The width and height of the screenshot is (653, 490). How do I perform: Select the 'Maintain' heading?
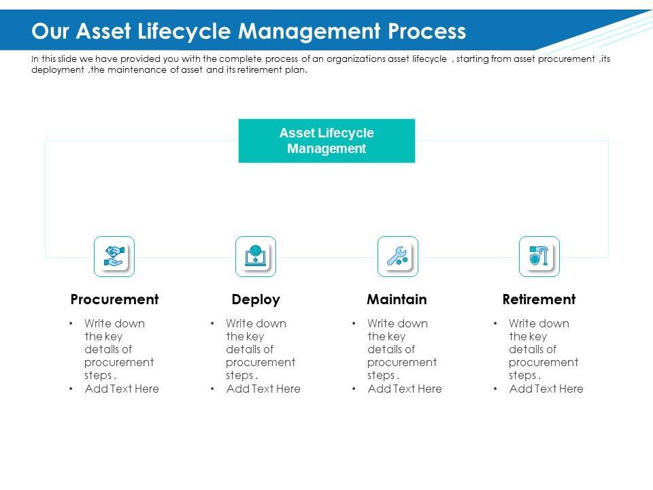[x=397, y=299]
